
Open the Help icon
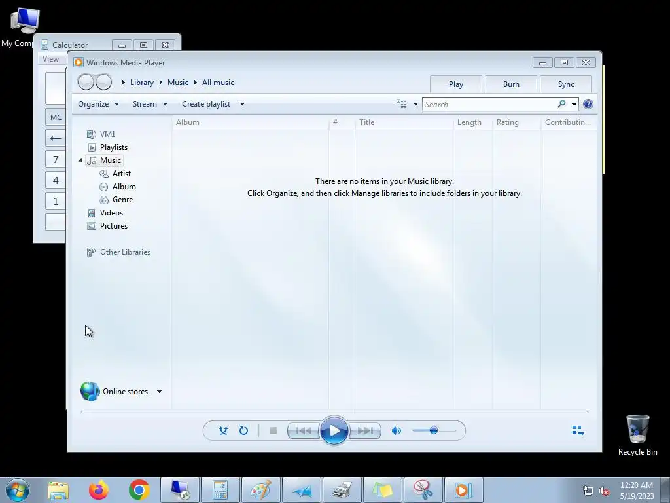[588, 104]
